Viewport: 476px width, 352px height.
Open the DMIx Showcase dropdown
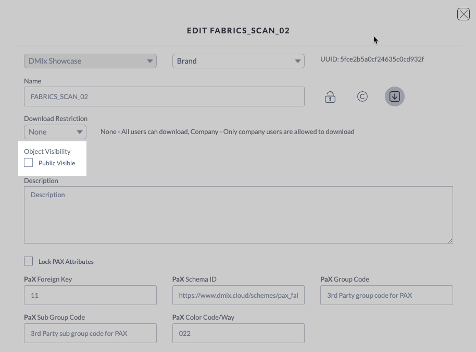tap(90, 61)
